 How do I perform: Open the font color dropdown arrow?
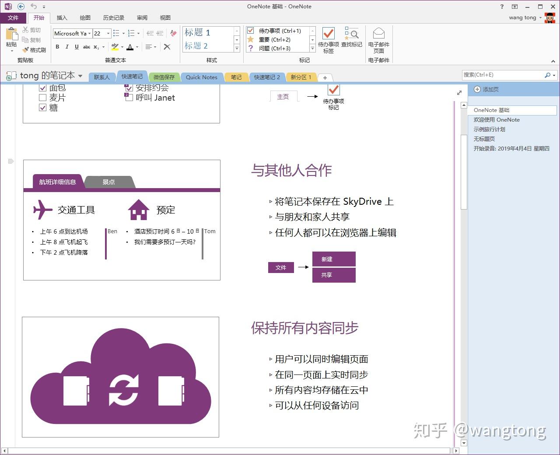137,47
